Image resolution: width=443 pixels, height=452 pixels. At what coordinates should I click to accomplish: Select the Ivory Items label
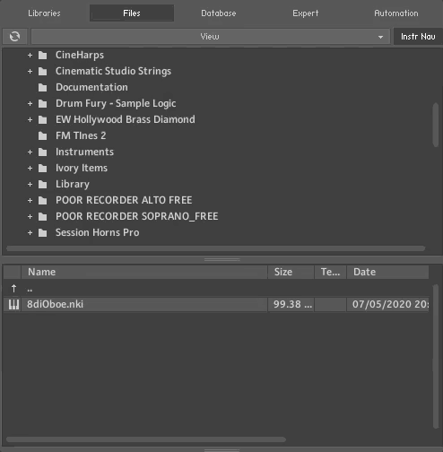point(82,168)
